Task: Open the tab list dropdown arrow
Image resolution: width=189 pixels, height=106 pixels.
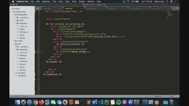Action: 177,8
